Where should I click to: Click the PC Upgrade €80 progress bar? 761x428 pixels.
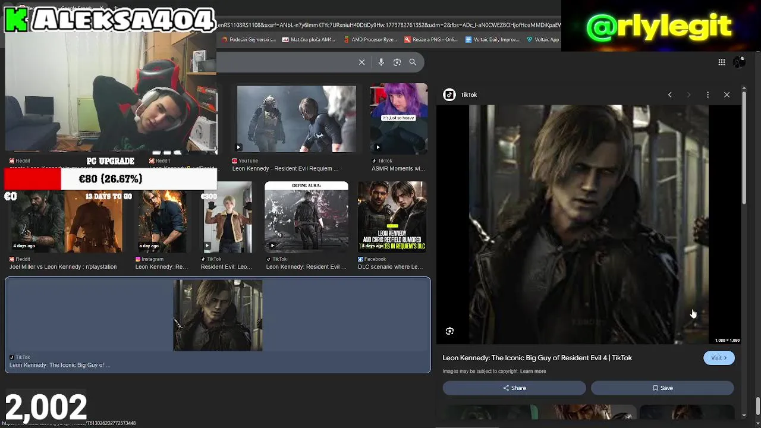(x=111, y=179)
